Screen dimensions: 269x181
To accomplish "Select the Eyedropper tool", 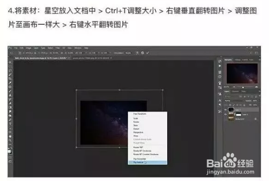I will tap(10, 83).
